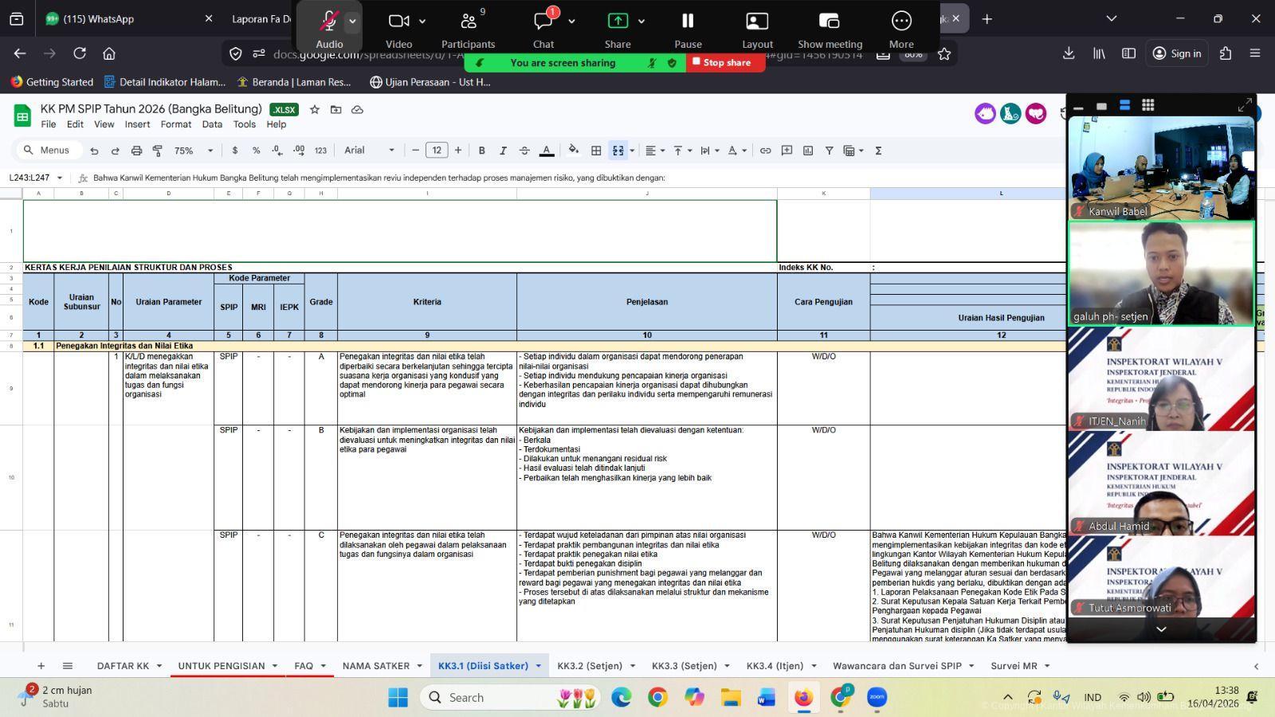Click the print icon in toolbar
Screen dimensions: 1275x717
136,151
